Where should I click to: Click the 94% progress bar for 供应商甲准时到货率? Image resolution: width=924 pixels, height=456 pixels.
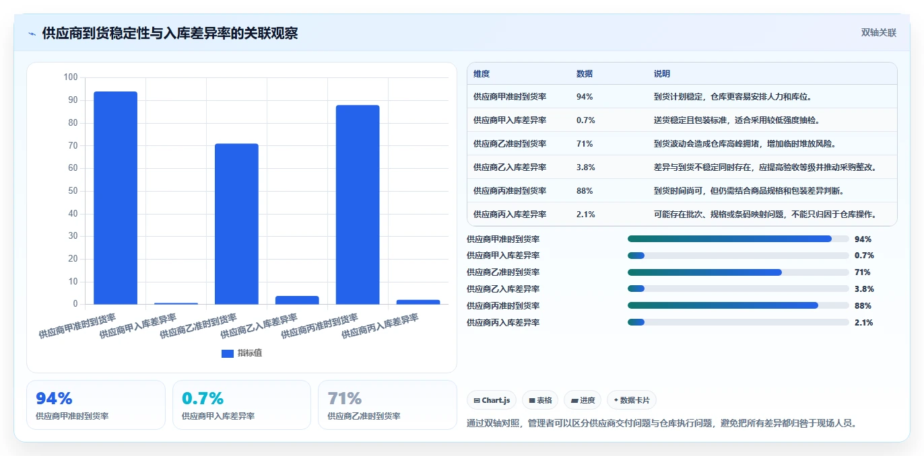pos(738,239)
